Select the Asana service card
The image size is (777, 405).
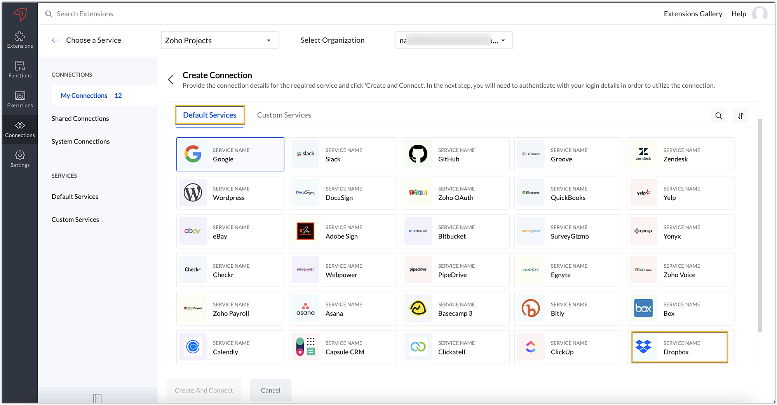[x=343, y=309]
